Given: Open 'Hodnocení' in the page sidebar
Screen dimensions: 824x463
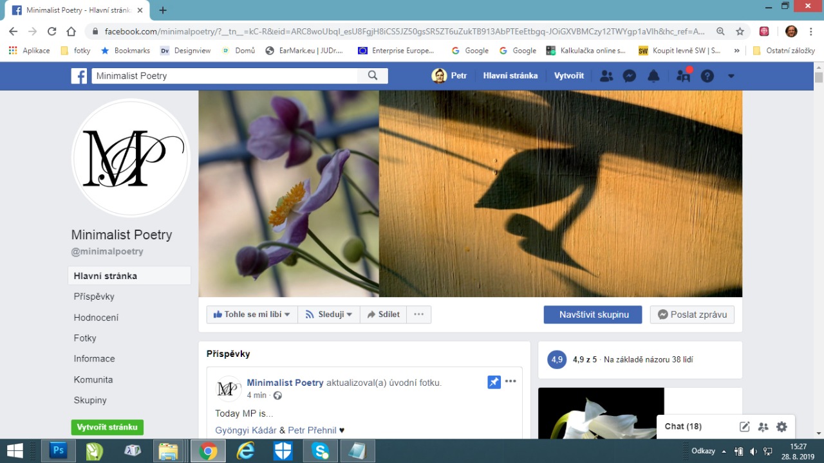Looking at the screenshot, I should pos(96,318).
